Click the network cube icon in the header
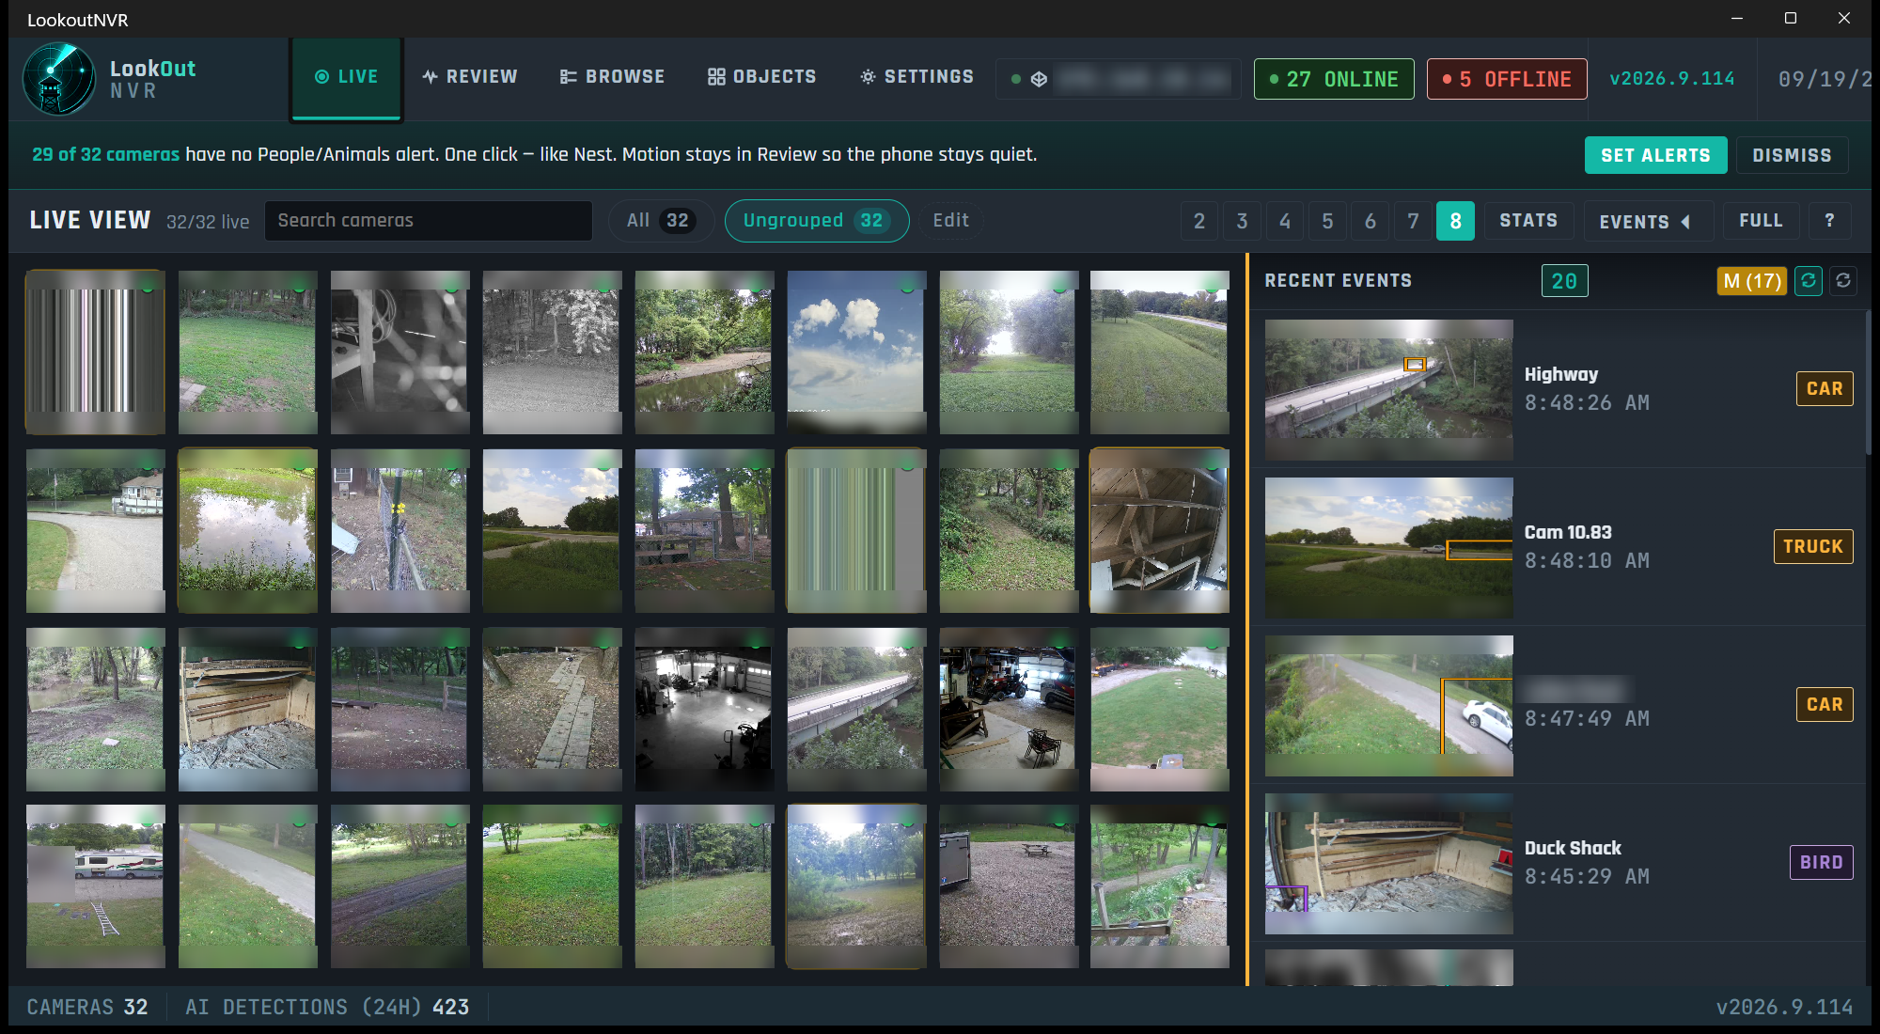The image size is (1880, 1034). (x=1039, y=79)
